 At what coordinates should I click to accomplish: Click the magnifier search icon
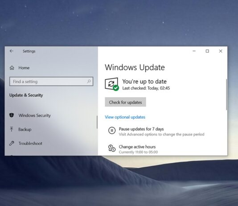[x=89, y=81]
